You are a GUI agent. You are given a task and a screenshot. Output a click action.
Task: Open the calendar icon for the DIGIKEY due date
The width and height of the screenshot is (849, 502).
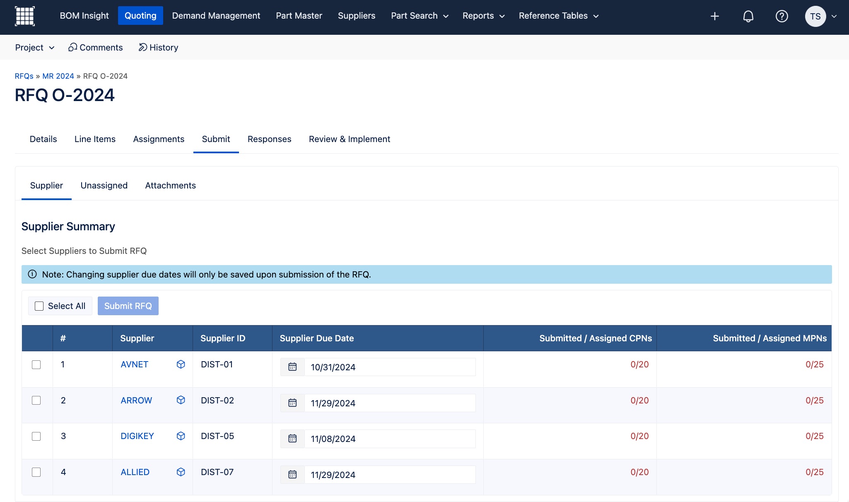click(292, 439)
